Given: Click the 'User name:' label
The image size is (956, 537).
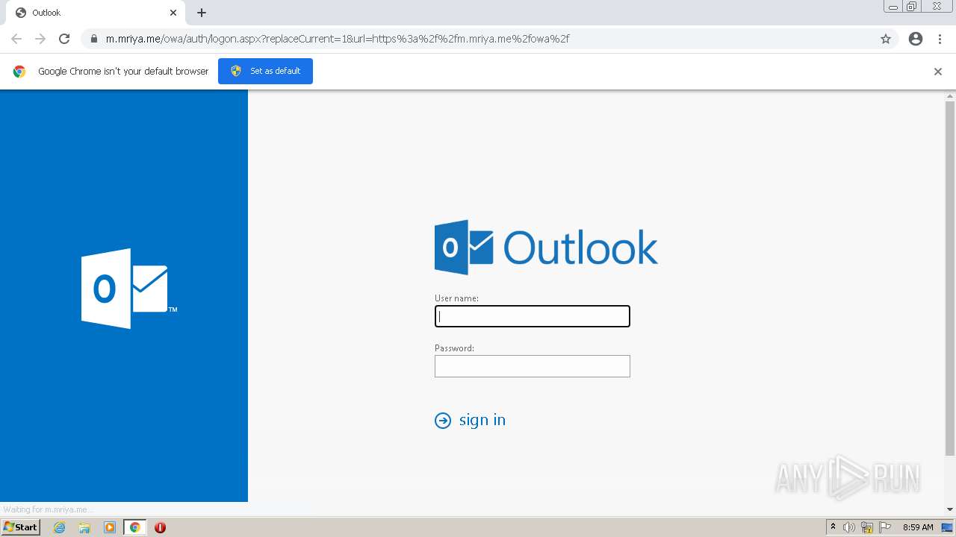Looking at the screenshot, I should point(456,298).
